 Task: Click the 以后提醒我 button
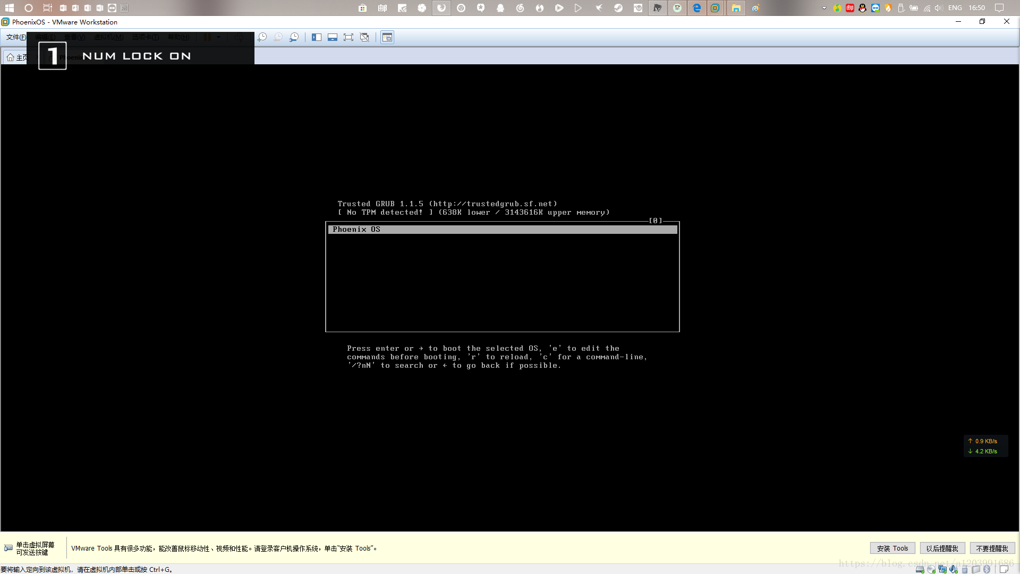pyautogui.click(x=942, y=548)
